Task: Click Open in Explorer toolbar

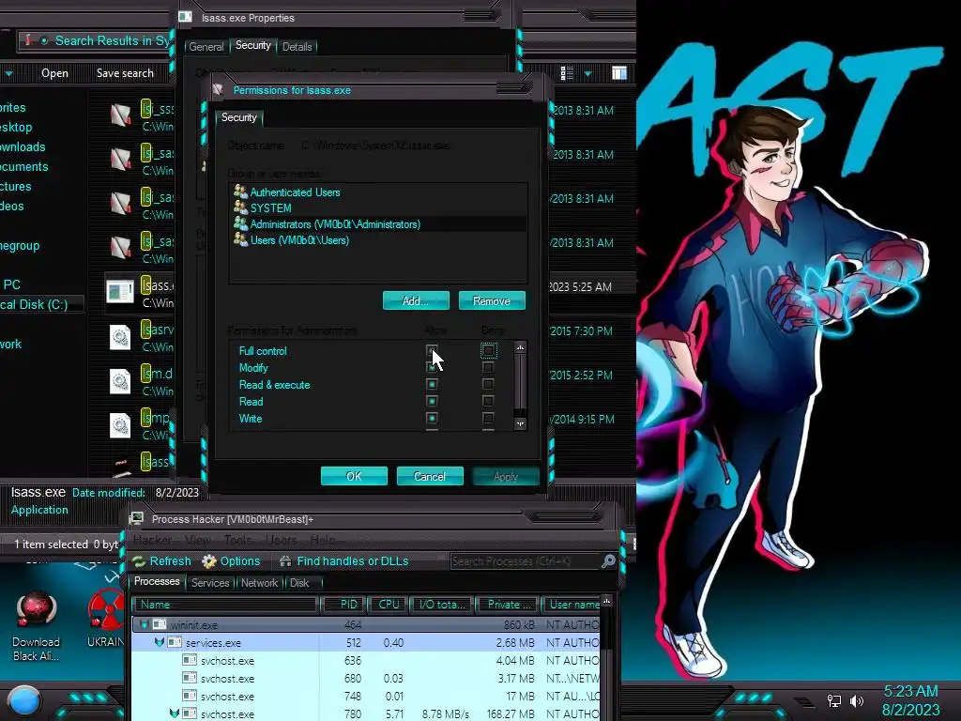Action: coord(54,73)
